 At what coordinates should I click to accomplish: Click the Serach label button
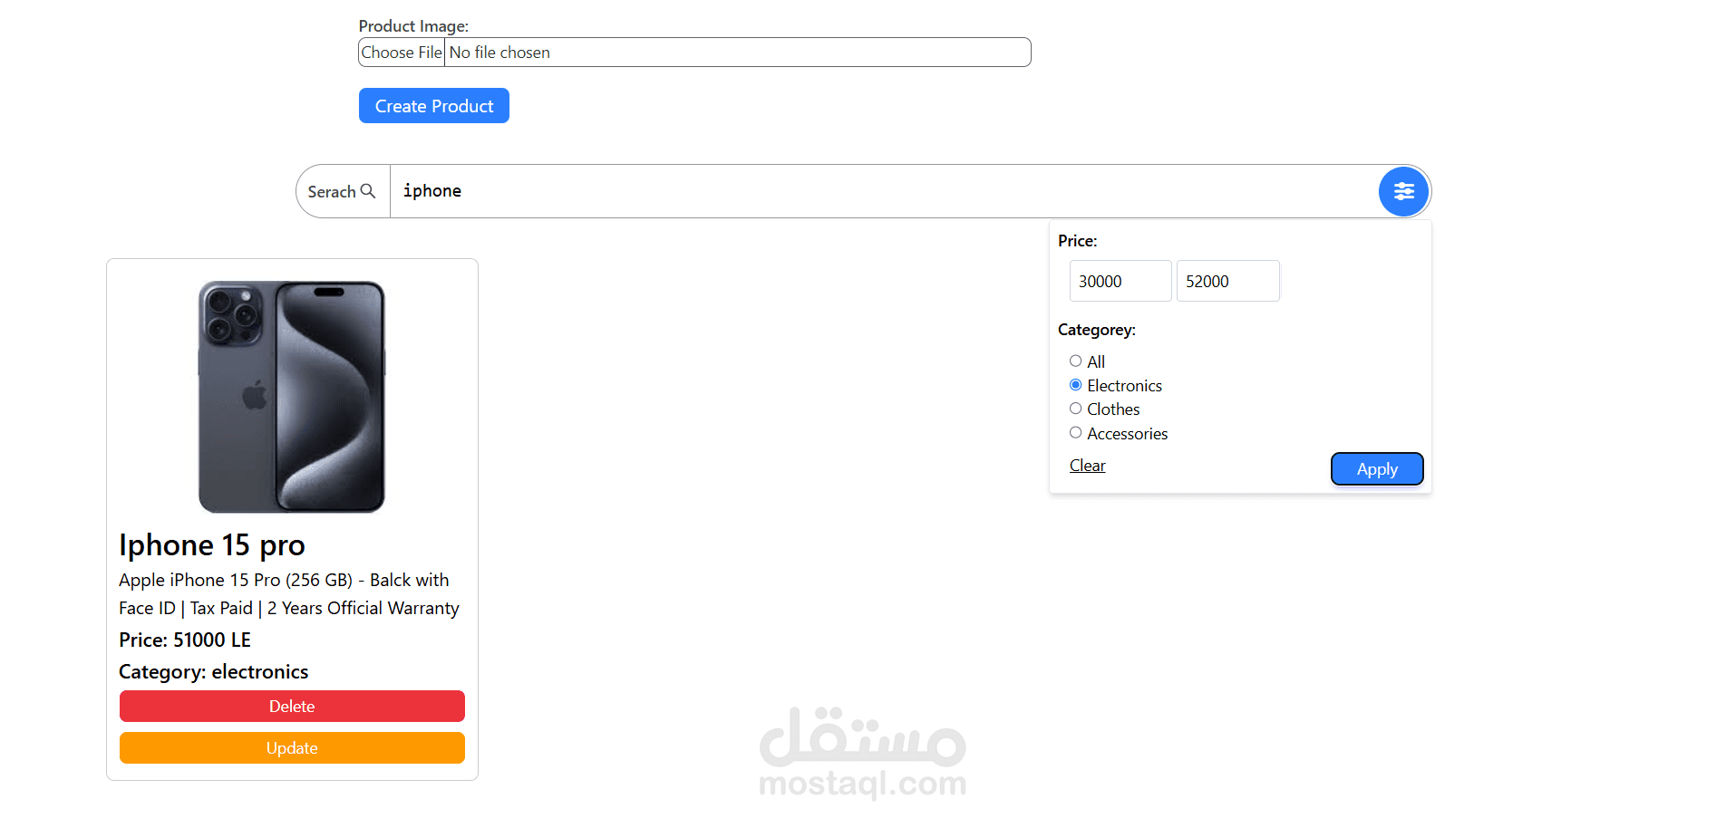click(343, 191)
